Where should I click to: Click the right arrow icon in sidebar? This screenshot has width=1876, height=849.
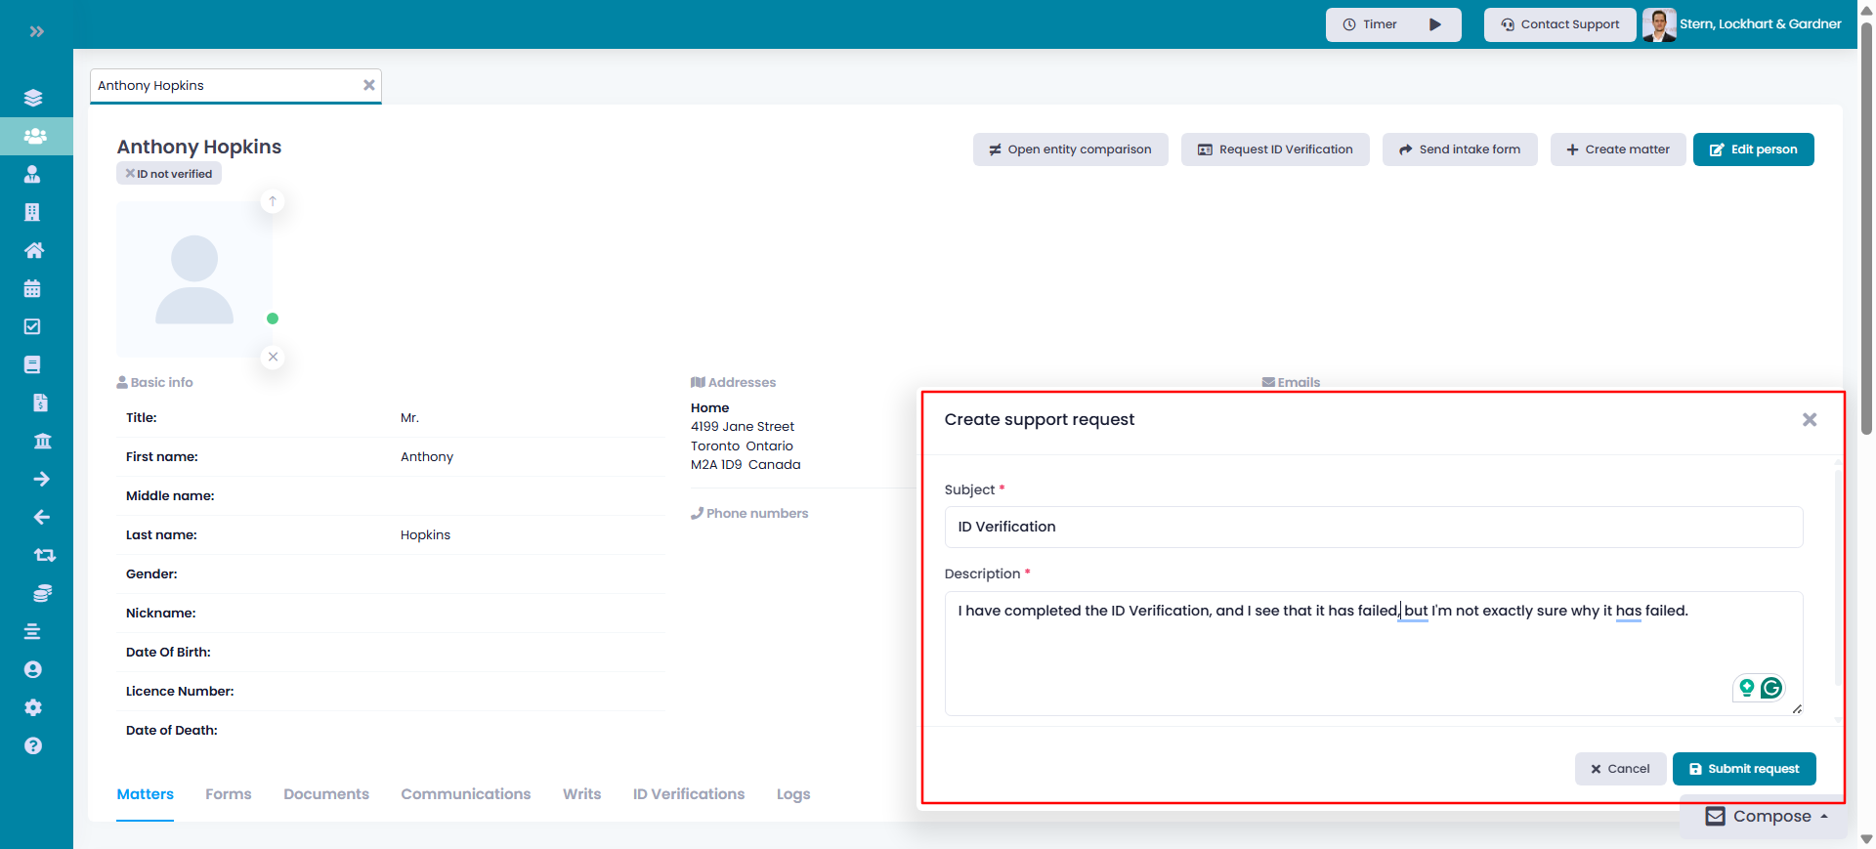(x=41, y=479)
